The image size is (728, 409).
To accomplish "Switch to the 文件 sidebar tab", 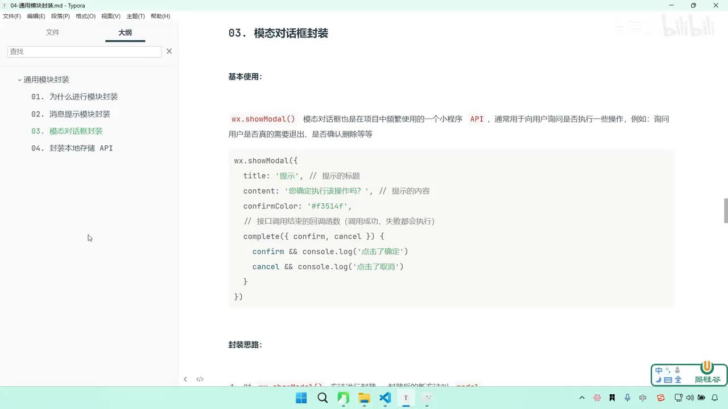I will pos(53,32).
